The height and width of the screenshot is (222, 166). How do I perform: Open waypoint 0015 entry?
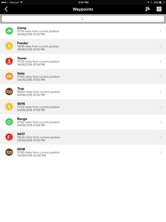(83, 107)
